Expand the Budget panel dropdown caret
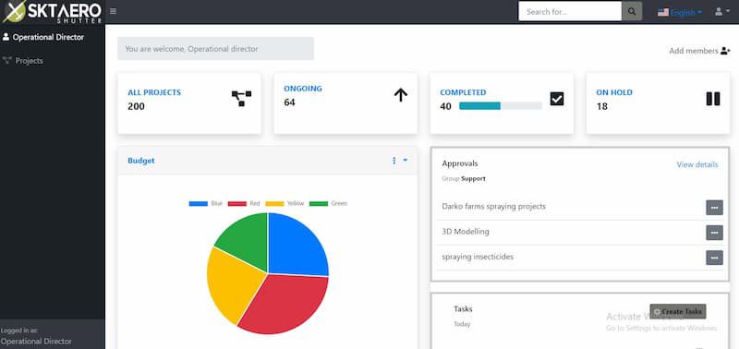Viewport: 739px width, 349px height. click(406, 160)
